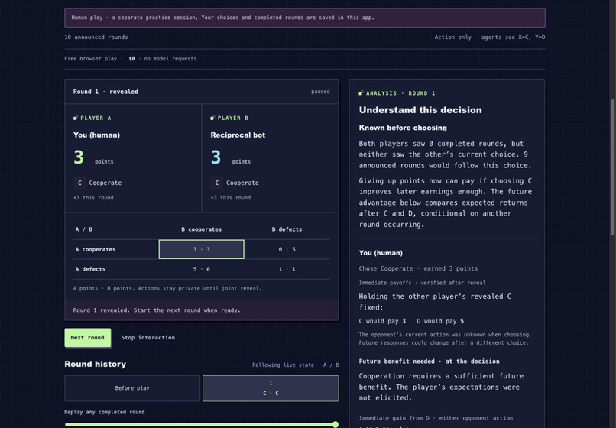Viewport: 616px width, 428px height.
Task: Click Following live state A / B label
Action: pos(296,365)
